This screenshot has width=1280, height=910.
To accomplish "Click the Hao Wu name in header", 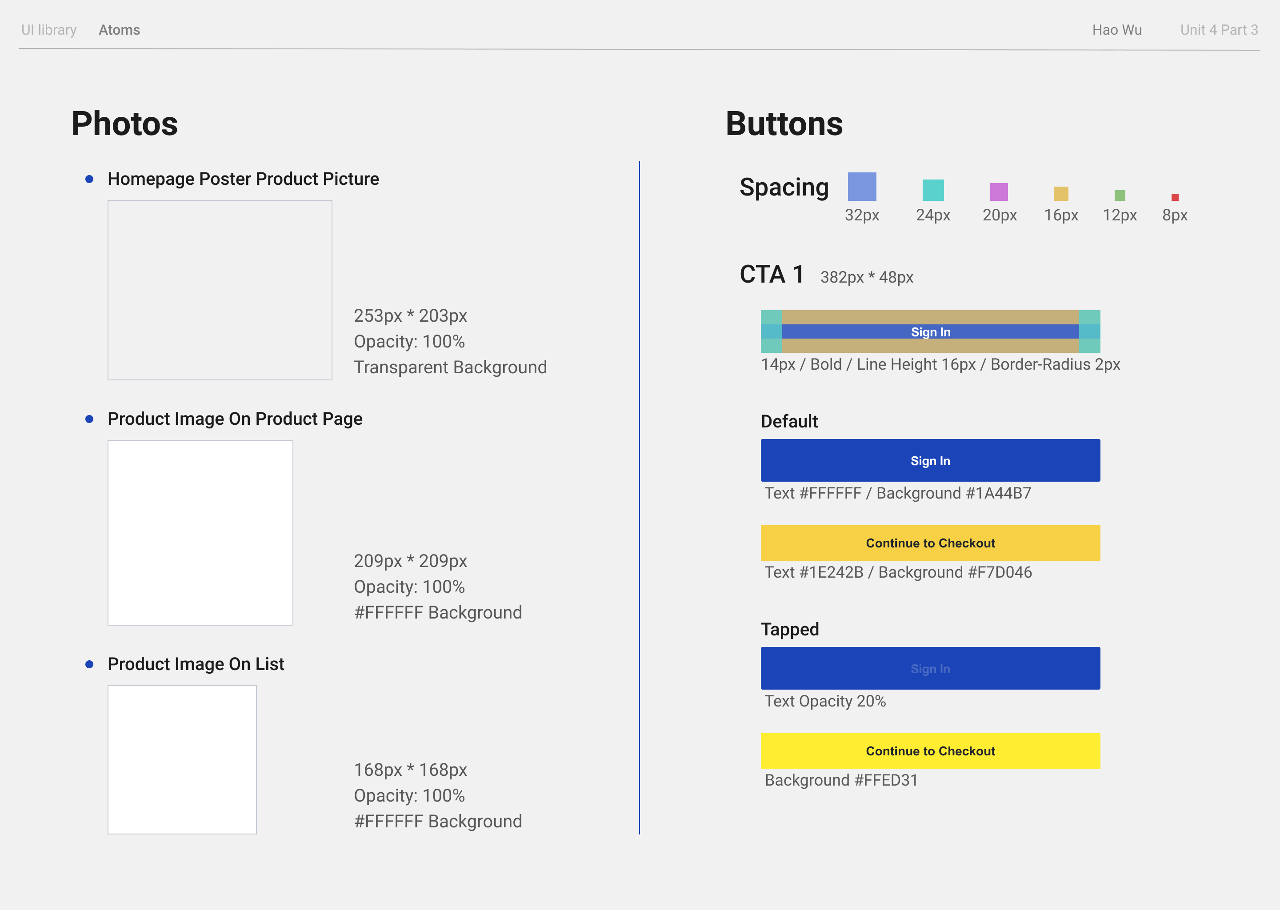I will tap(1116, 30).
